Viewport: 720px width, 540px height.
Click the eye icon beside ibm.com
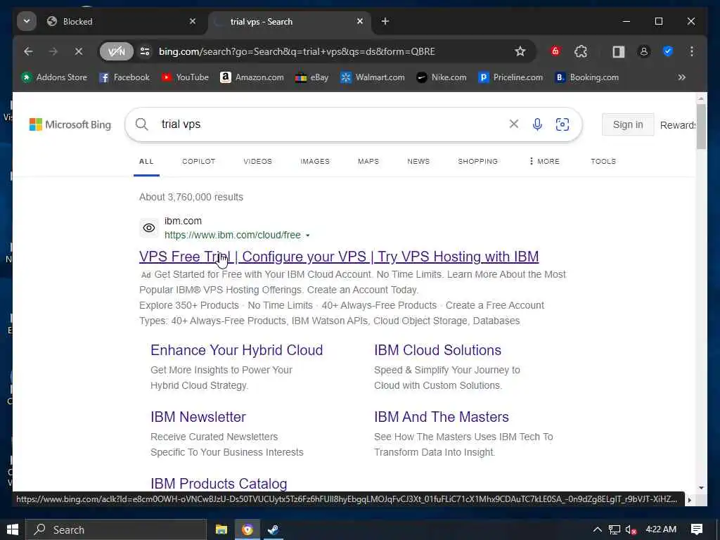(x=149, y=228)
